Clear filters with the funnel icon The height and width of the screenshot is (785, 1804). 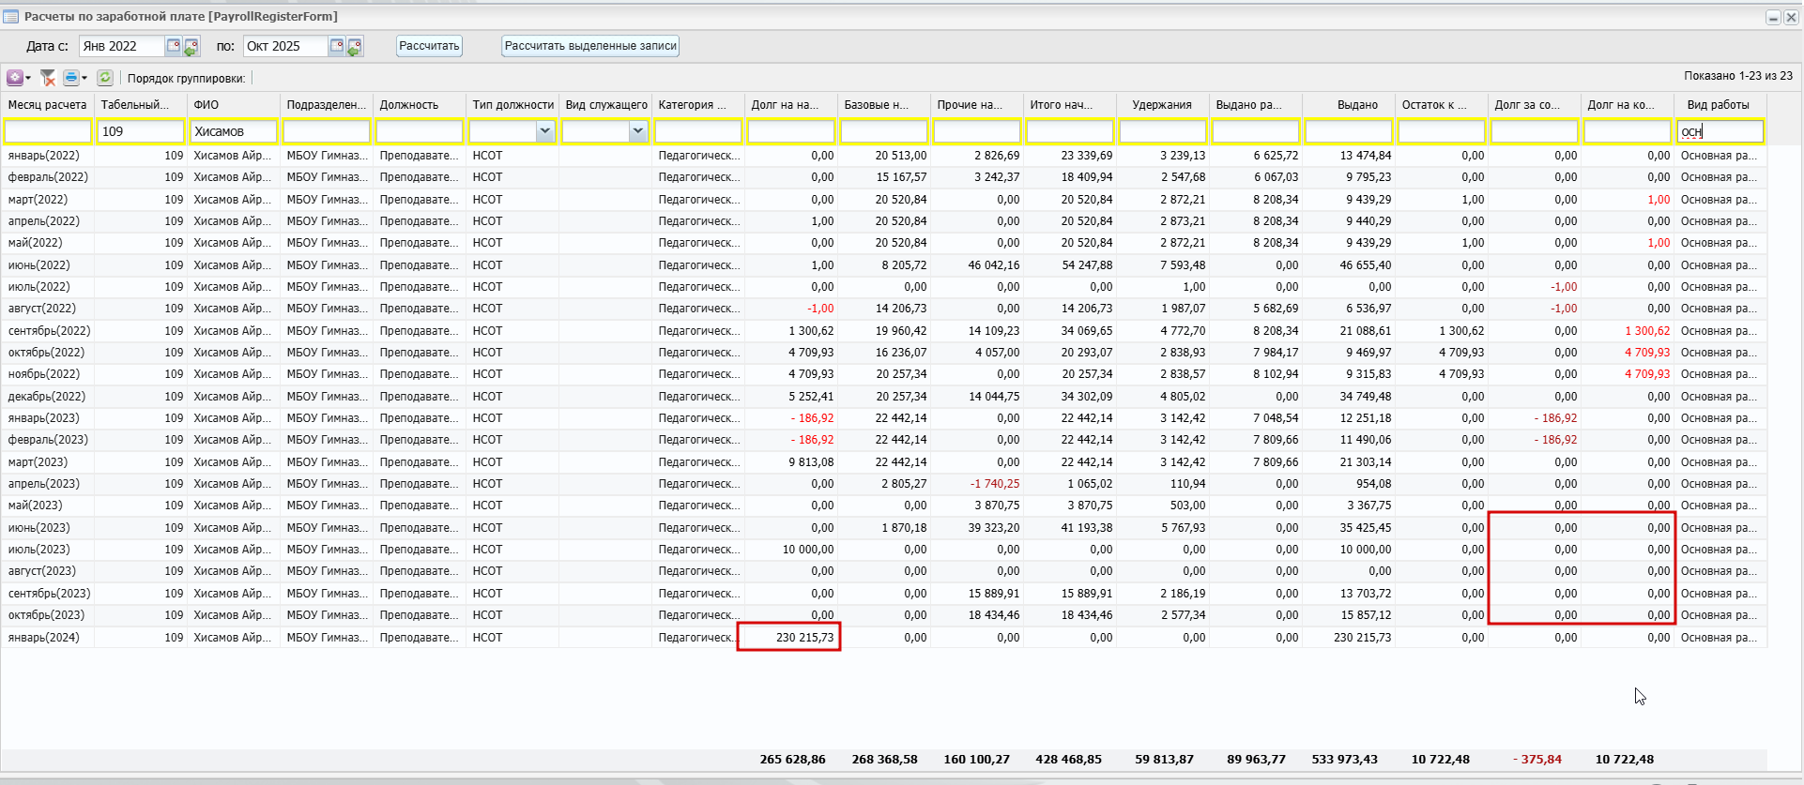coord(48,78)
